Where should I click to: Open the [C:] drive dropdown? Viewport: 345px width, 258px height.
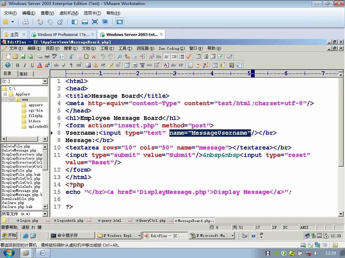tap(45, 81)
